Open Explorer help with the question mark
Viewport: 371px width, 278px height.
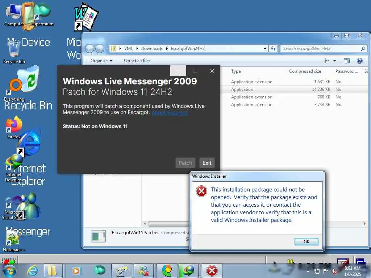tap(360, 61)
